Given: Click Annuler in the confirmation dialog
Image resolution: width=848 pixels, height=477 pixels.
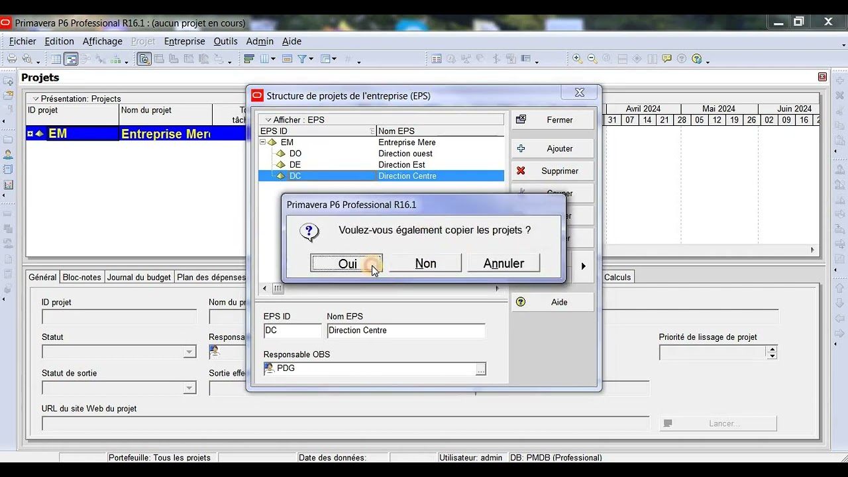Looking at the screenshot, I should 503,264.
